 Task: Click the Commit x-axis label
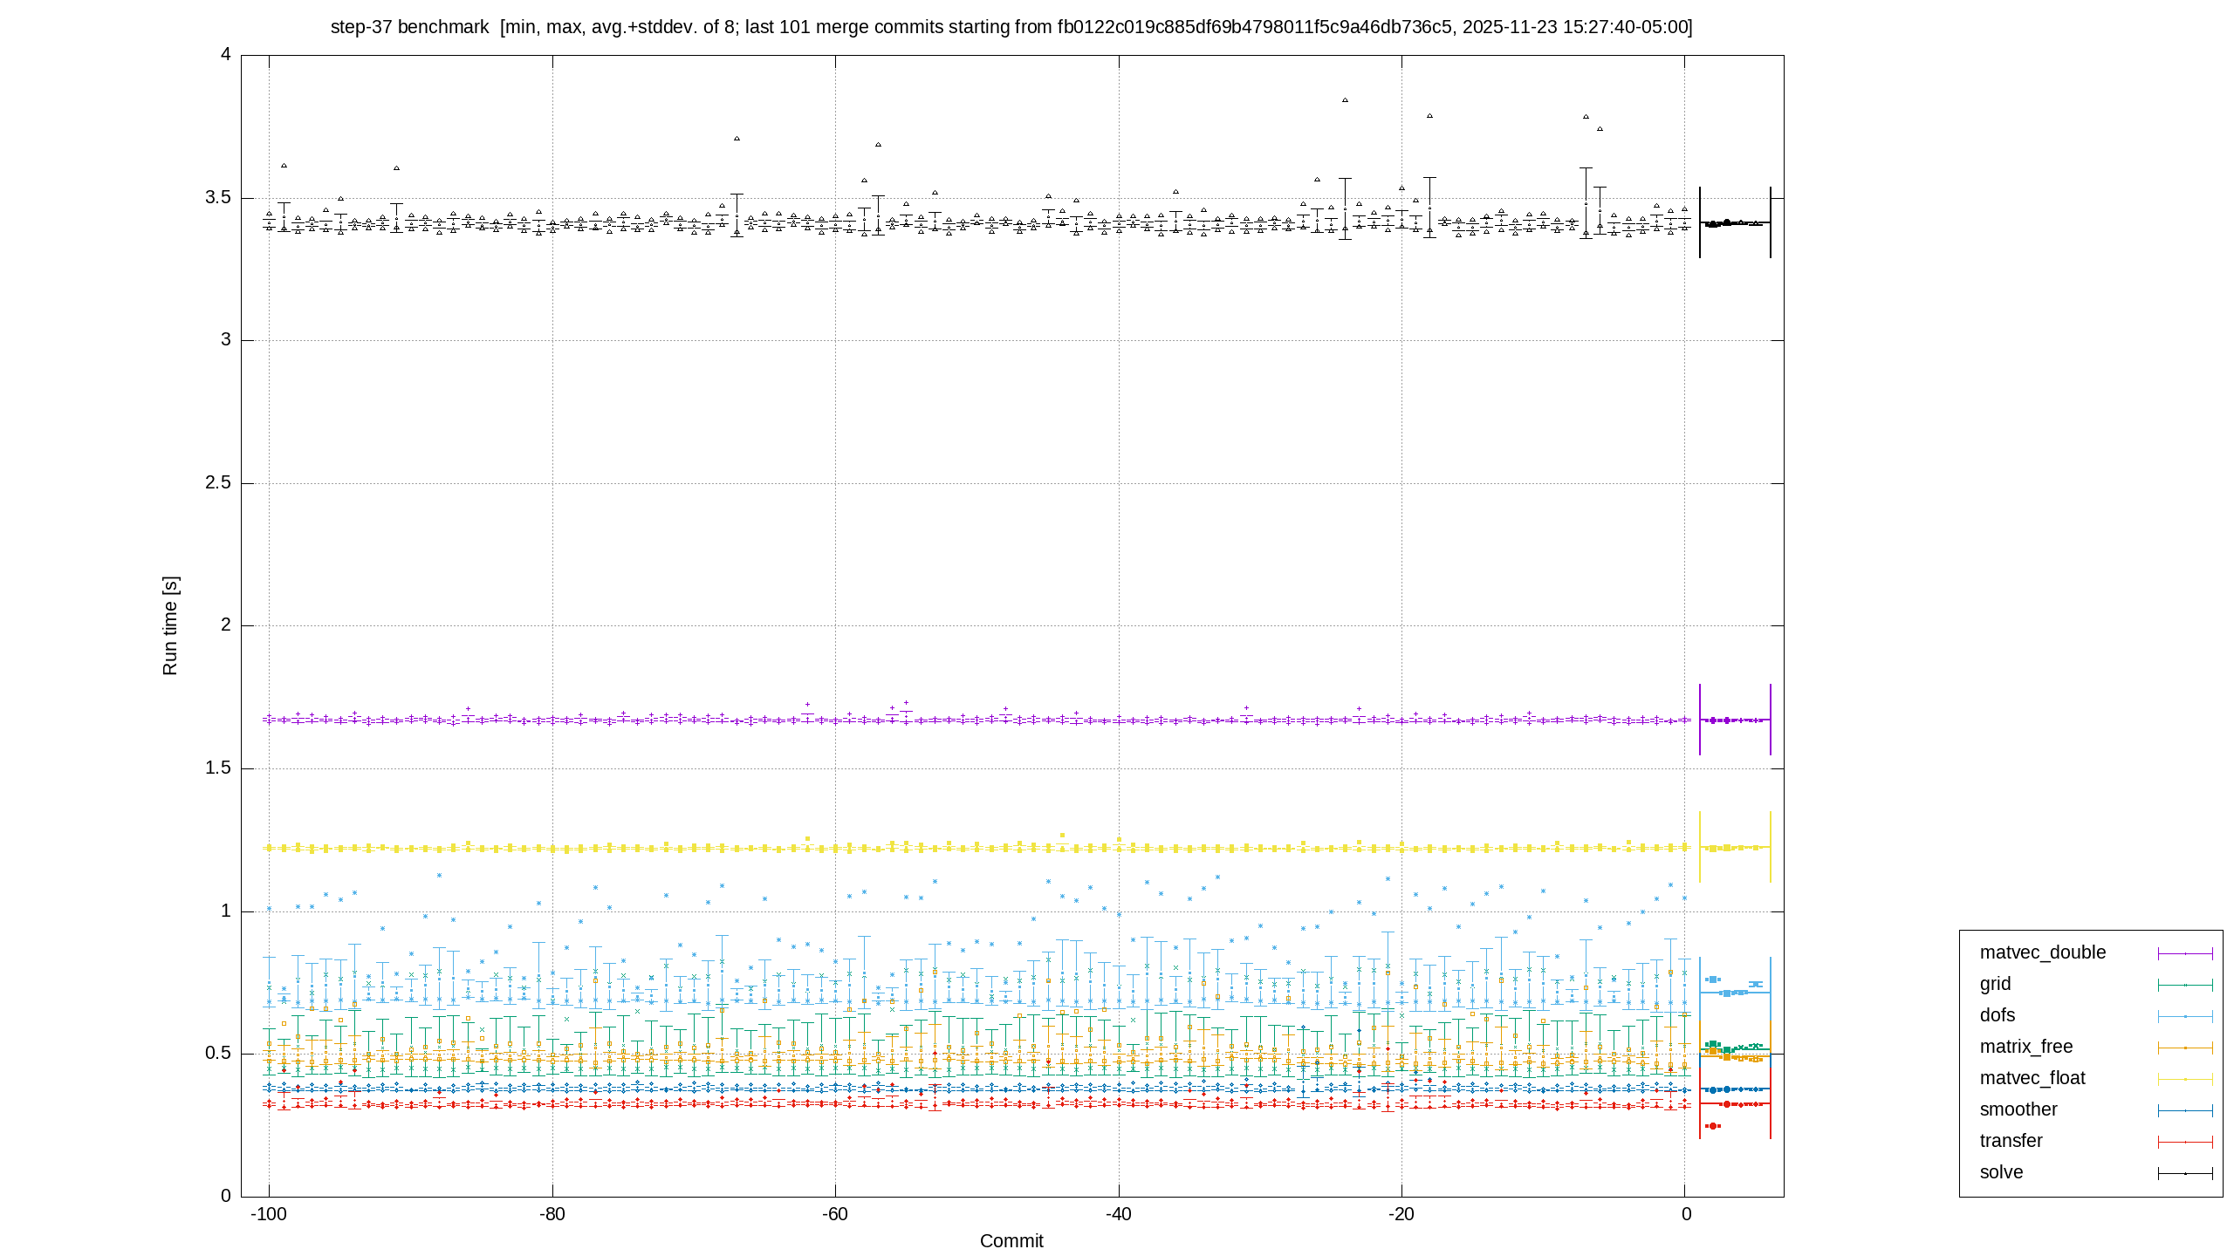1011,1241
